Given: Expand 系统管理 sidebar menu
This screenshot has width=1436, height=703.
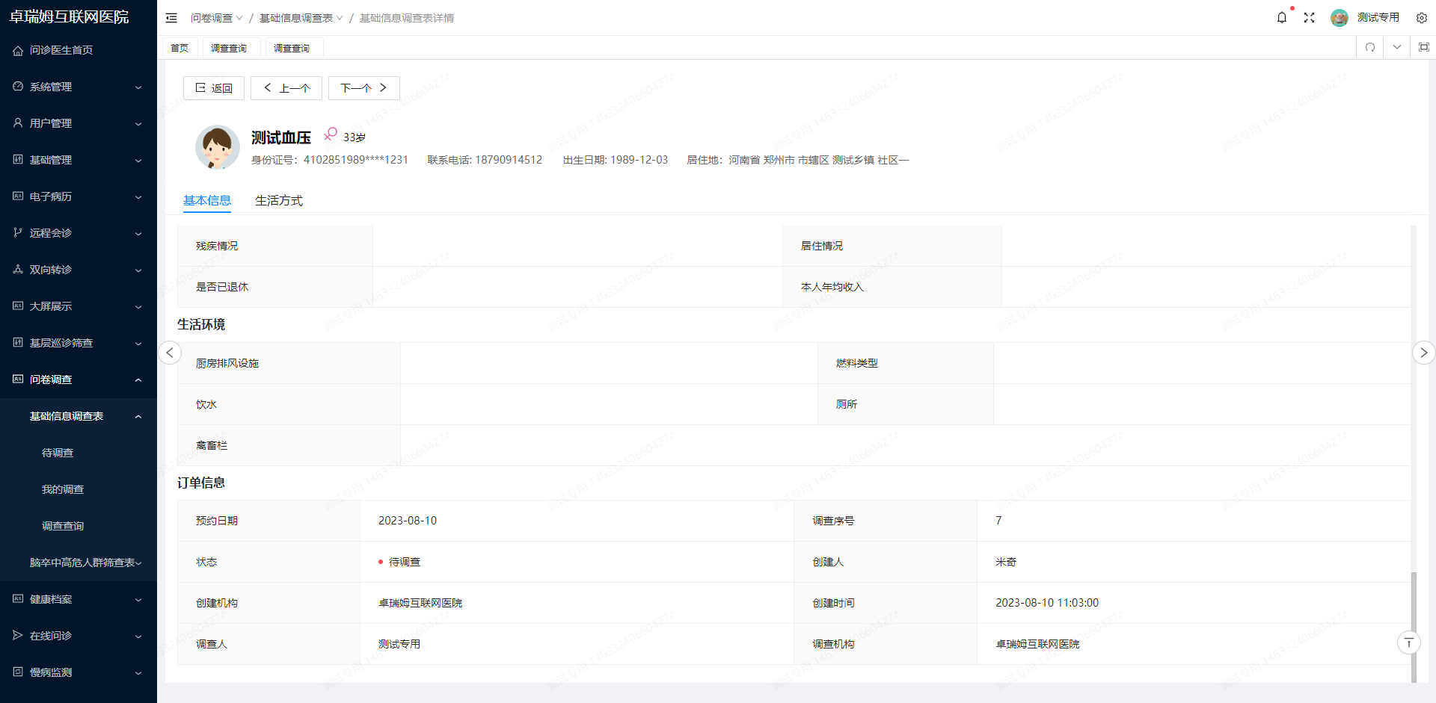Looking at the screenshot, I should pyautogui.click(x=79, y=87).
